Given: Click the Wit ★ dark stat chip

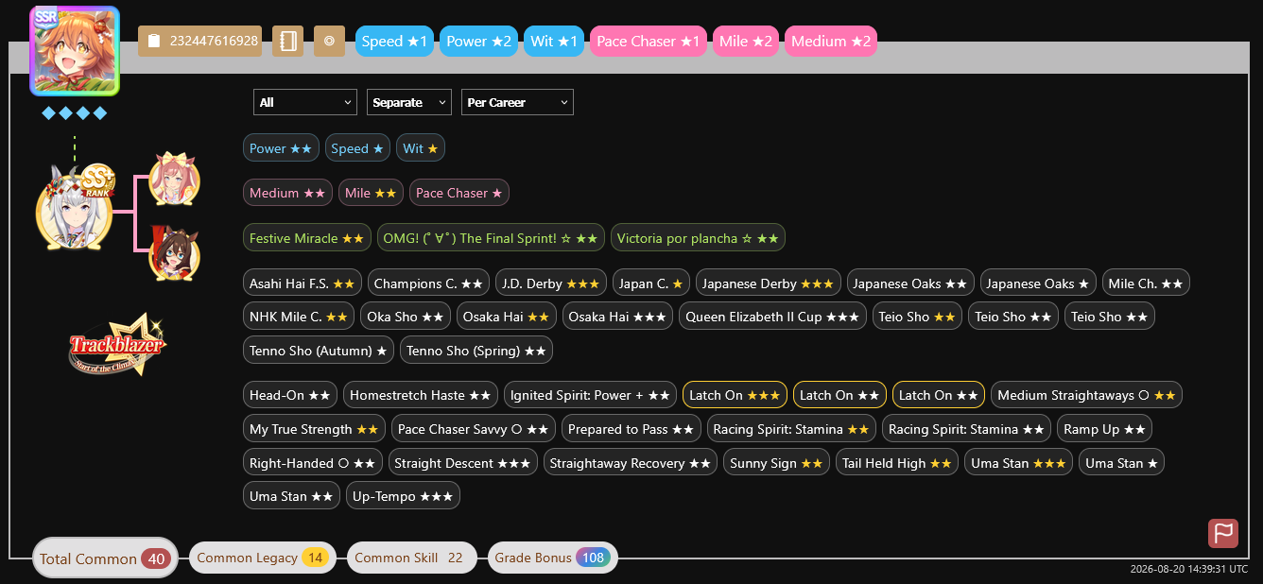Looking at the screenshot, I should click(x=421, y=148).
